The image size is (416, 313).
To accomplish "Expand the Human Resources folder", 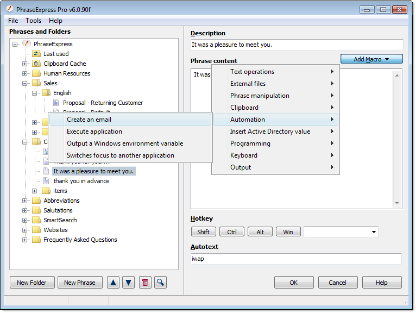I will [24, 73].
